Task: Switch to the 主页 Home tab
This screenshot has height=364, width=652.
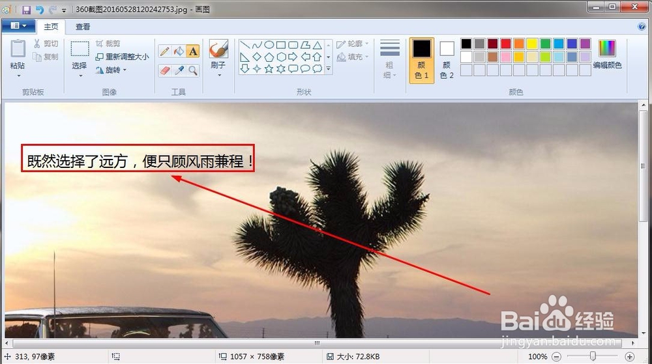Action: [51, 27]
